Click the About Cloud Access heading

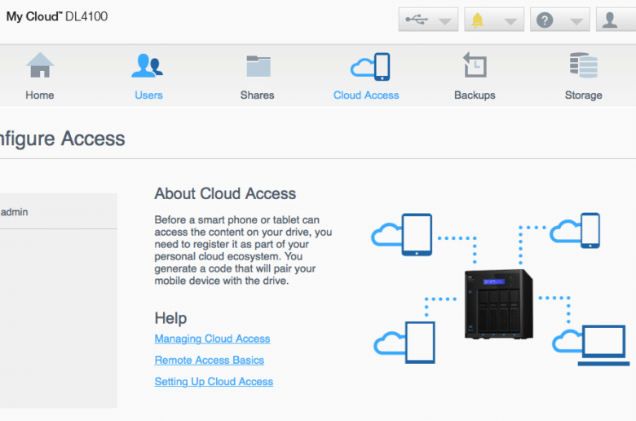point(225,193)
